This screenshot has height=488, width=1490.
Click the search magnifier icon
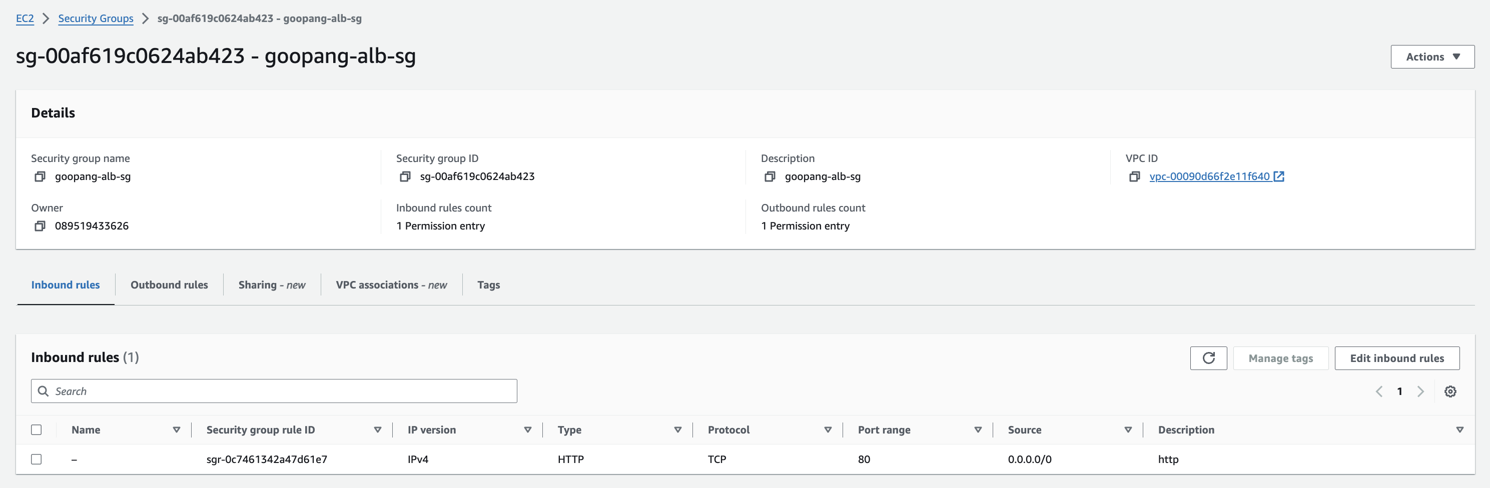pos(43,391)
